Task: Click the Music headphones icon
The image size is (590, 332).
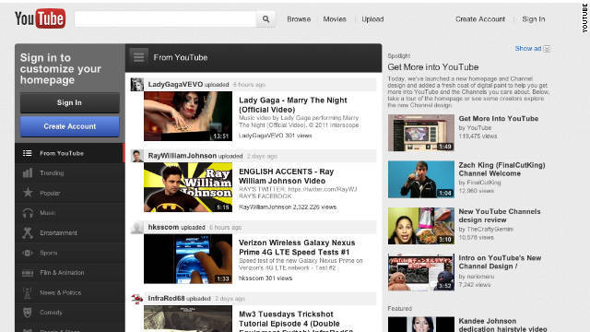Action: point(28,213)
